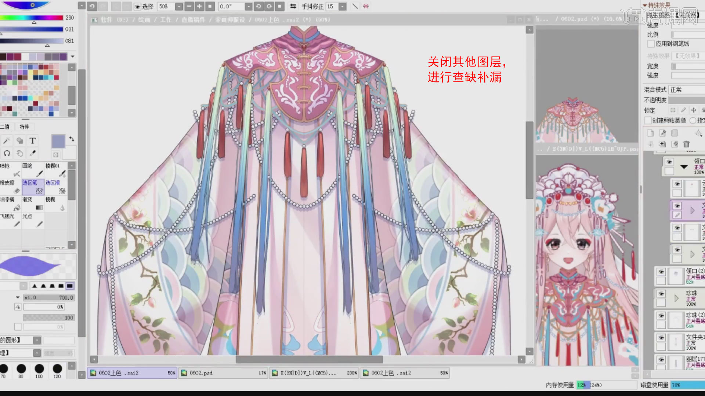Hide the 领口 folder eye at top
The height and width of the screenshot is (396, 705).
(x=669, y=162)
